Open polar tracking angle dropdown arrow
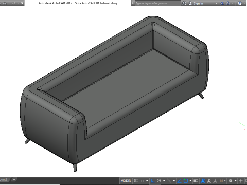 (164, 181)
